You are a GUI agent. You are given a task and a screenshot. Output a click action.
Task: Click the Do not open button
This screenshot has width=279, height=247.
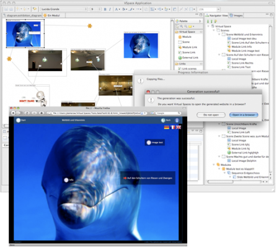(211, 115)
